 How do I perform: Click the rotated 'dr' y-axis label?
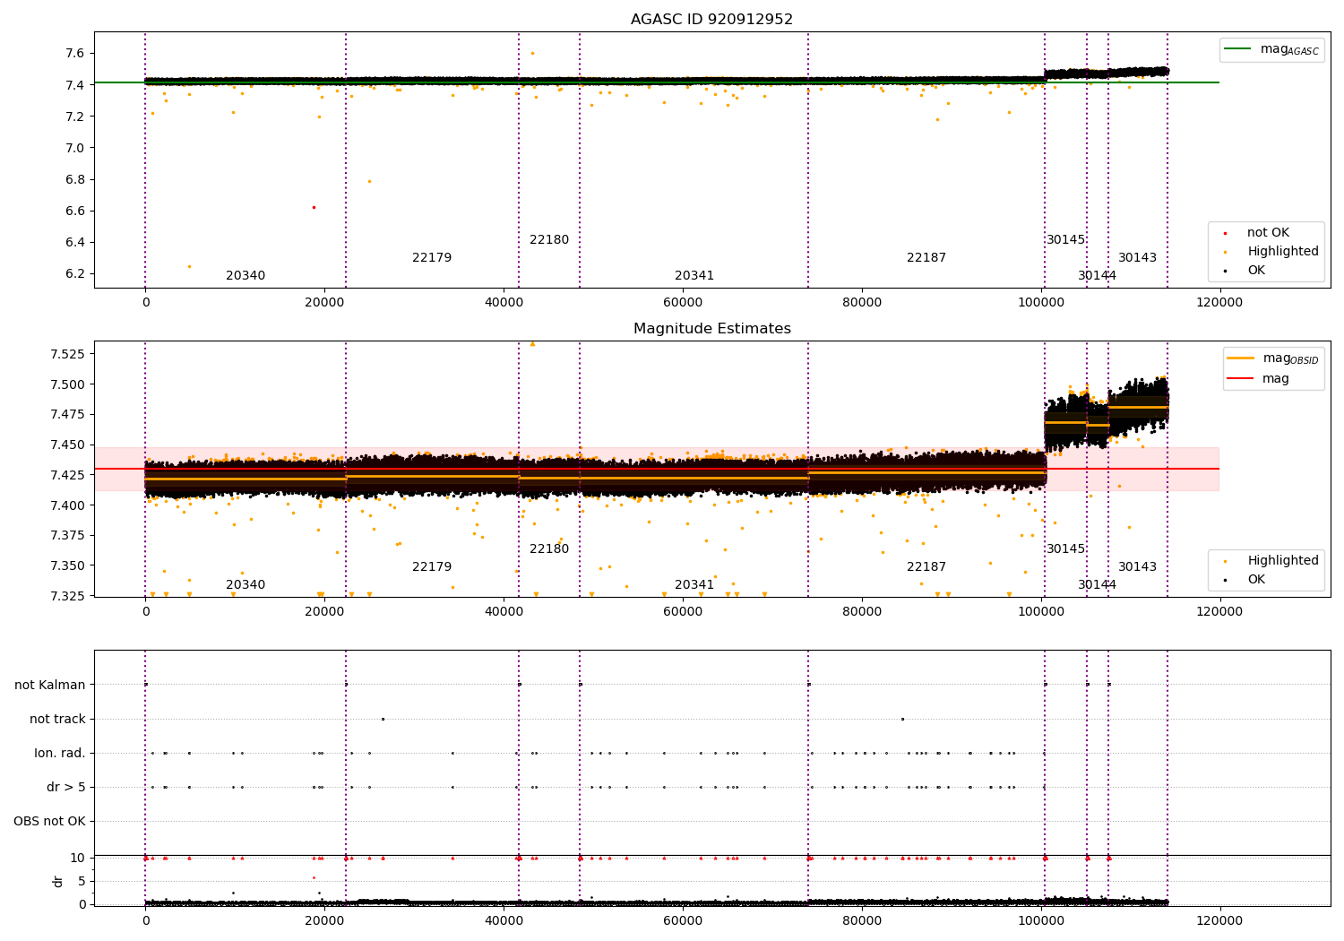[58, 881]
